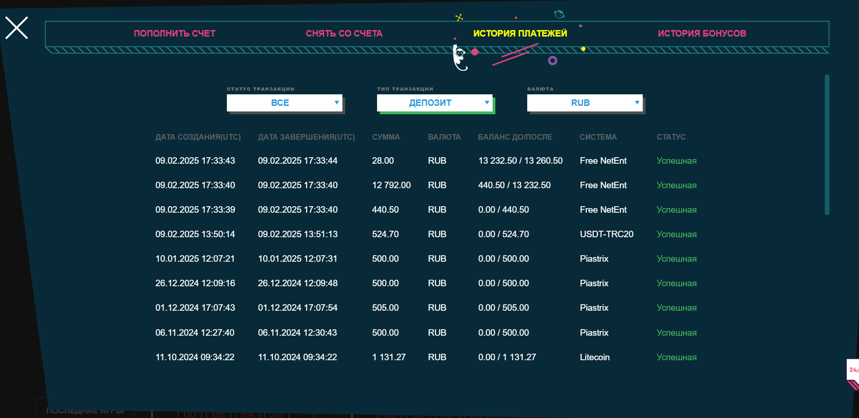This screenshot has width=859, height=418.
Task: Click the Статус column header
Action: pyautogui.click(x=671, y=137)
